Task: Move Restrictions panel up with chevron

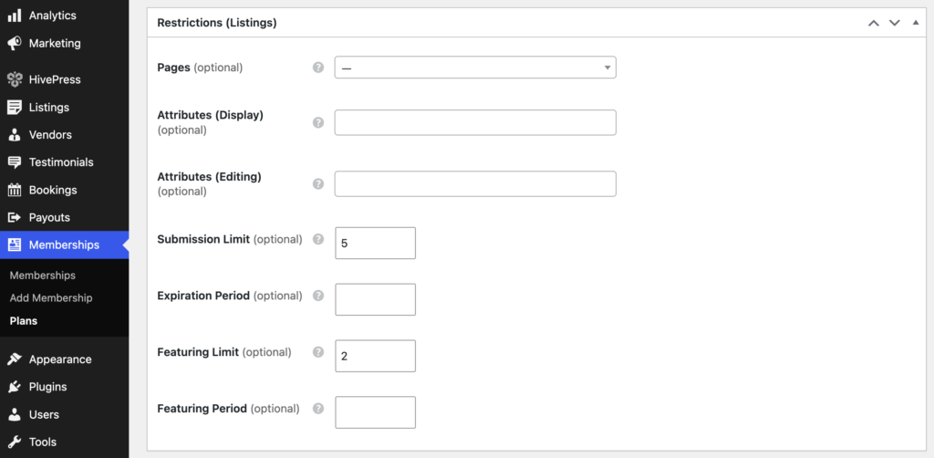Action: tap(874, 23)
